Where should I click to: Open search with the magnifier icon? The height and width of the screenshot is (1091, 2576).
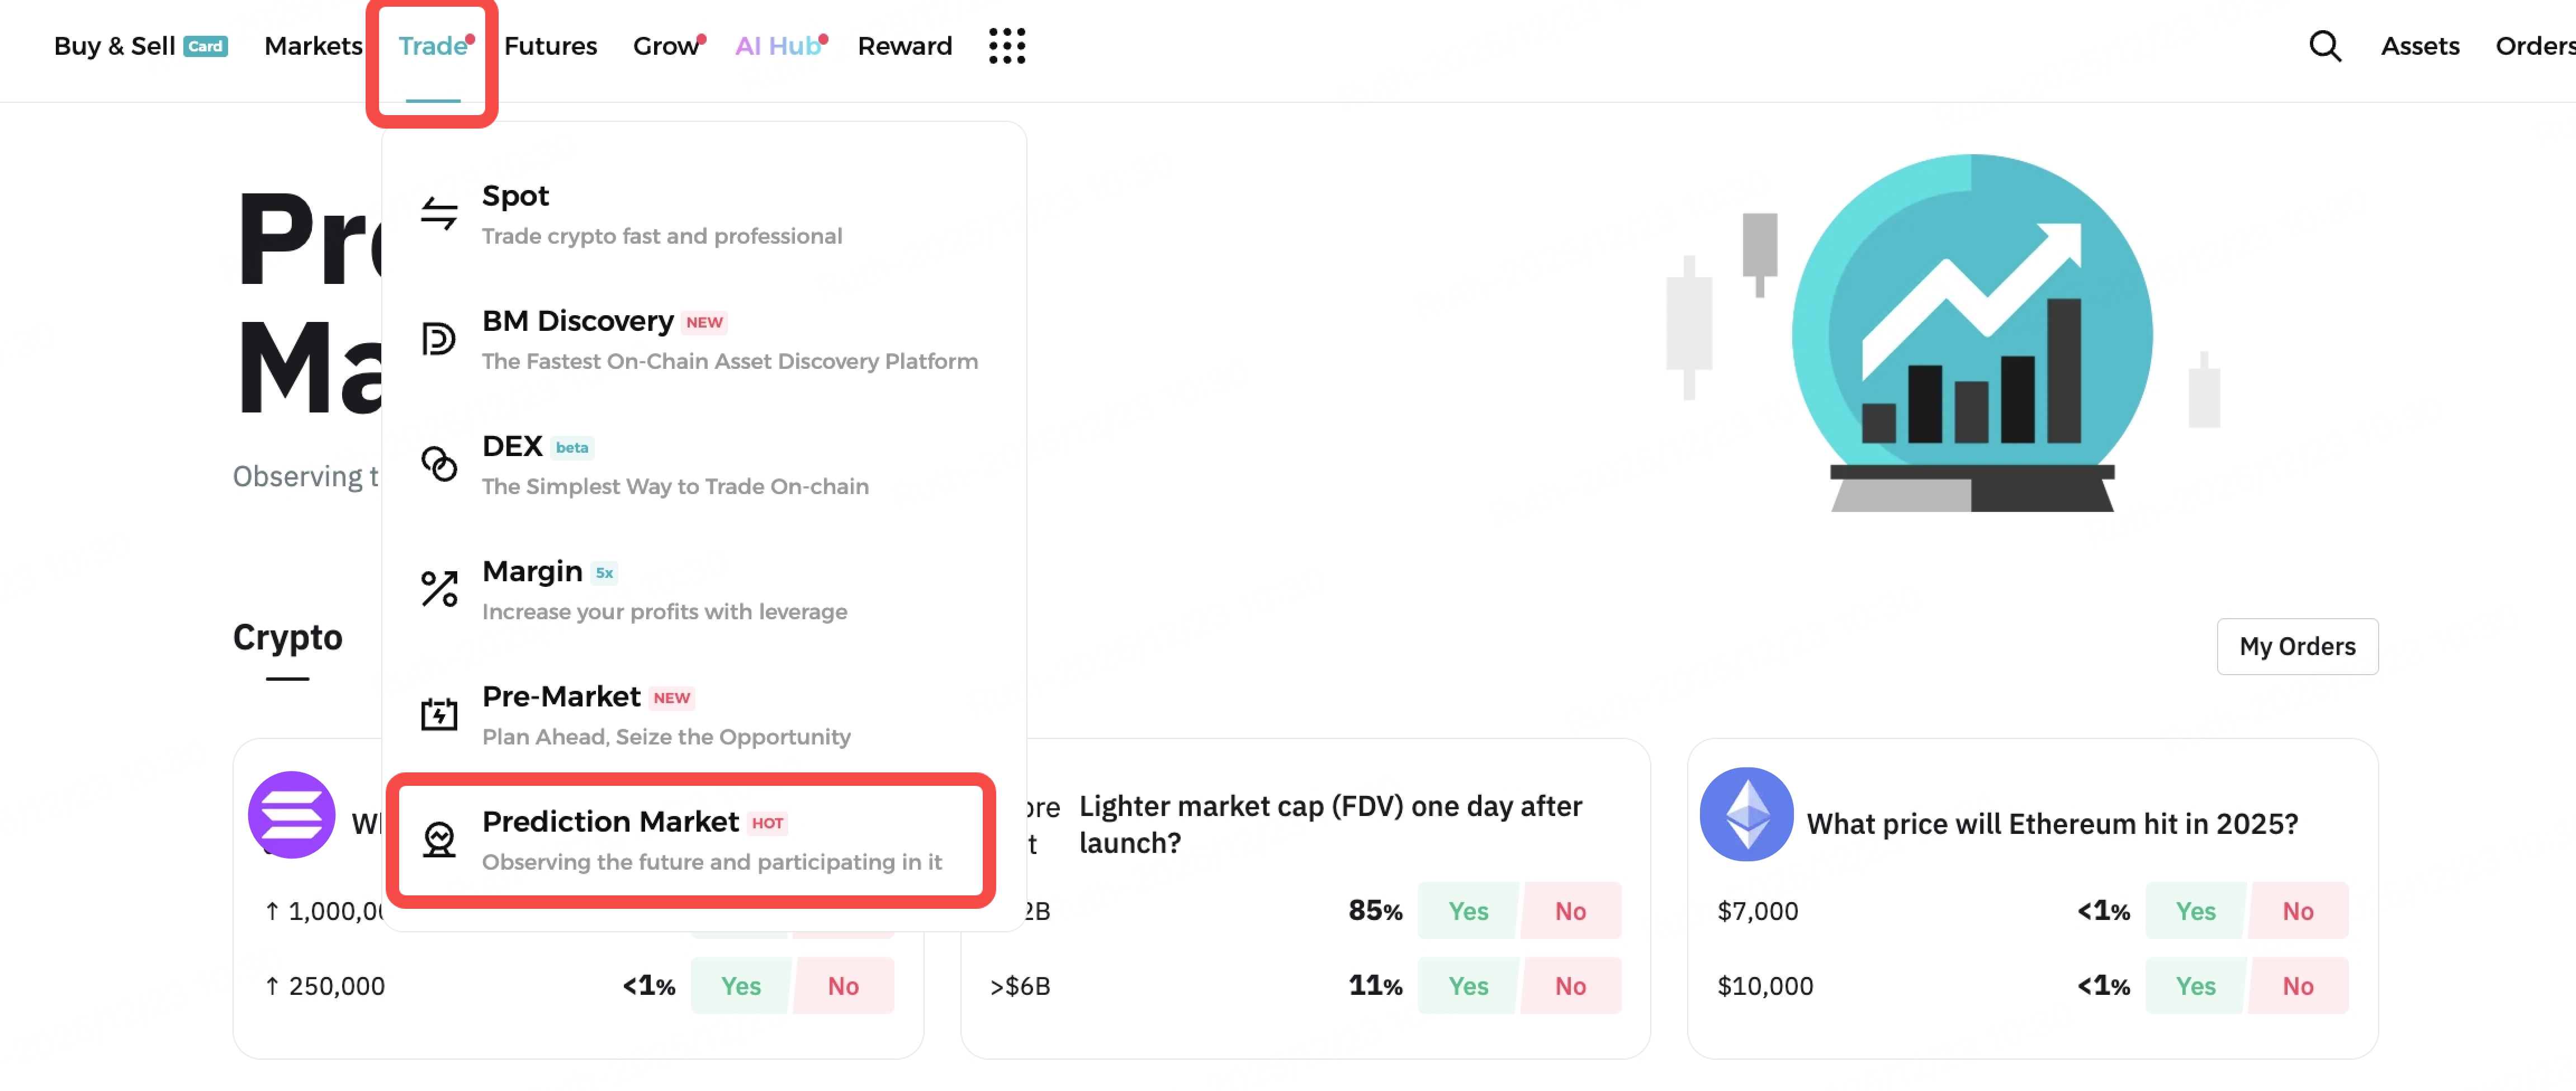(x=2325, y=46)
